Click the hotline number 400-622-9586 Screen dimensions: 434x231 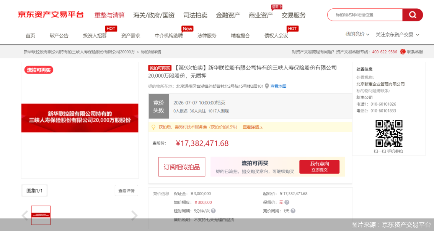[x=385, y=52]
